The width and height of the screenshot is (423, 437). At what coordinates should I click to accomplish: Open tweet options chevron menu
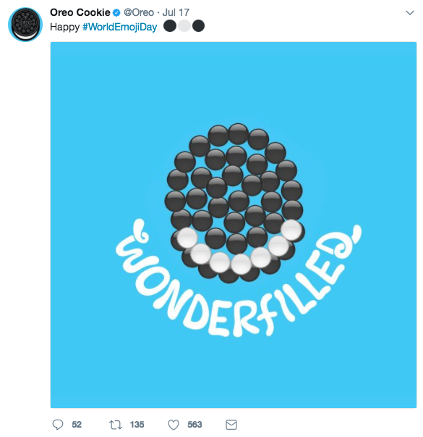click(x=410, y=12)
